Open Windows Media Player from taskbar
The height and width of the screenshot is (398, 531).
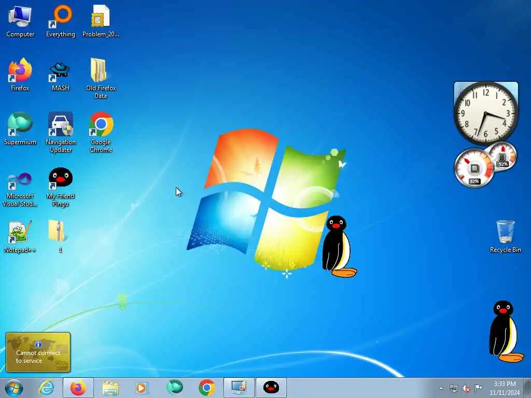click(142, 388)
